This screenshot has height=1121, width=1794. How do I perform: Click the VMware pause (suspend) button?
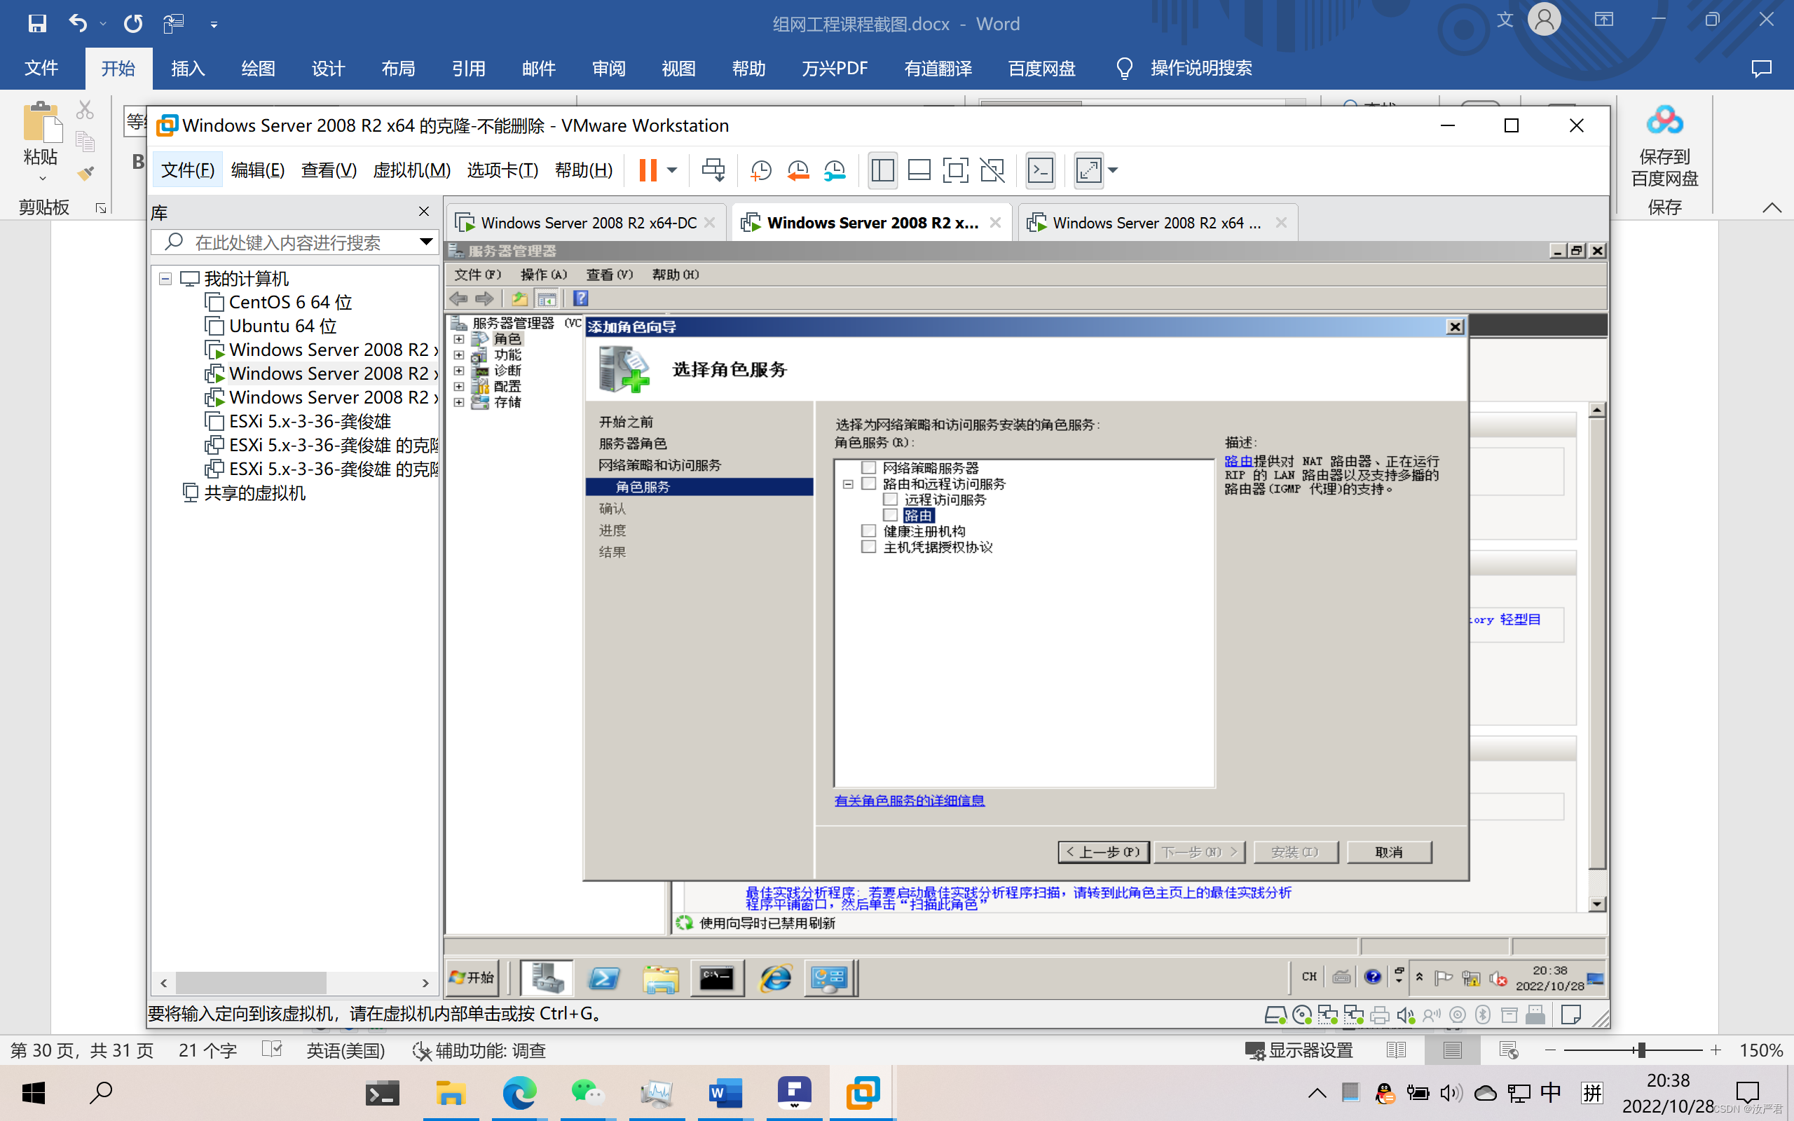click(648, 170)
